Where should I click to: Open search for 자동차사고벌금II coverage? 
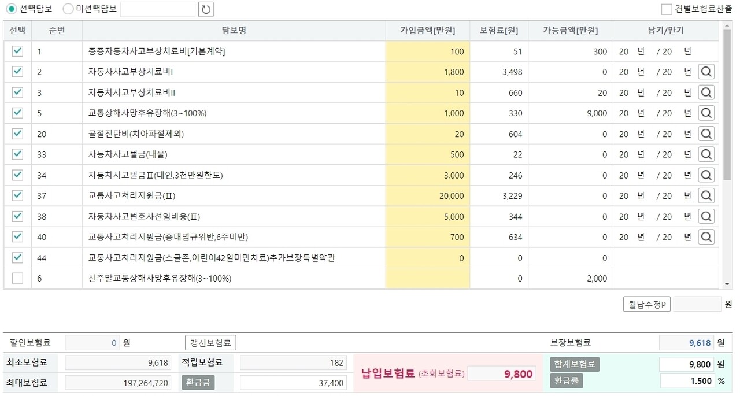(706, 175)
